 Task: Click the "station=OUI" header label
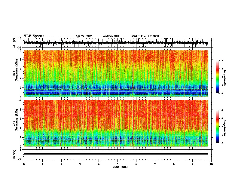(111, 36)
